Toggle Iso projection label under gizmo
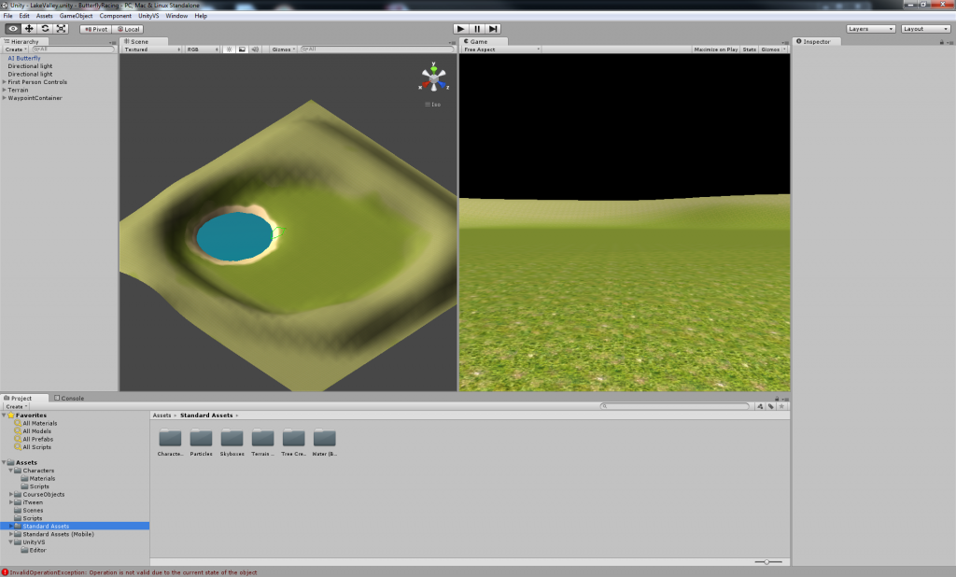 coord(433,105)
